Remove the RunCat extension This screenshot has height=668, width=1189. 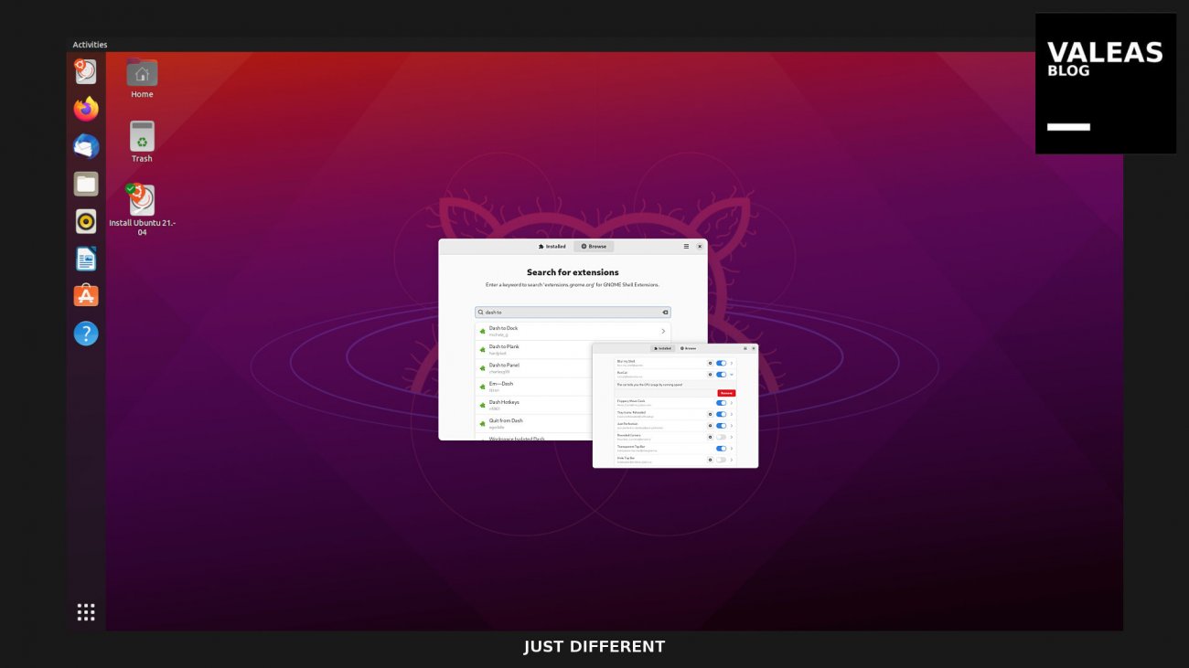(726, 393)
